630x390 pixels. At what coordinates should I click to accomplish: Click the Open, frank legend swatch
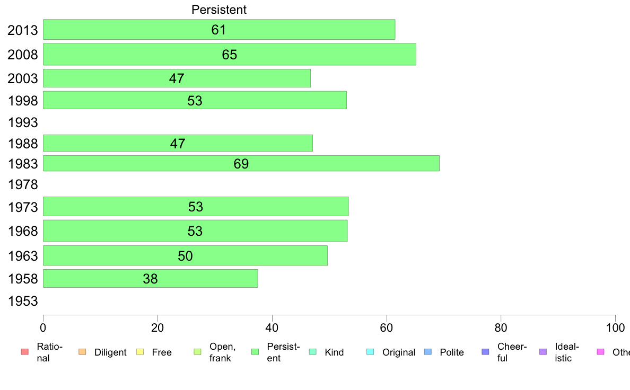[x=197, y=352]
